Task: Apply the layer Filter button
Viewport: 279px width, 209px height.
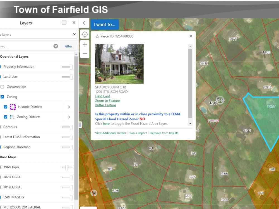Action: pos(68,46)
